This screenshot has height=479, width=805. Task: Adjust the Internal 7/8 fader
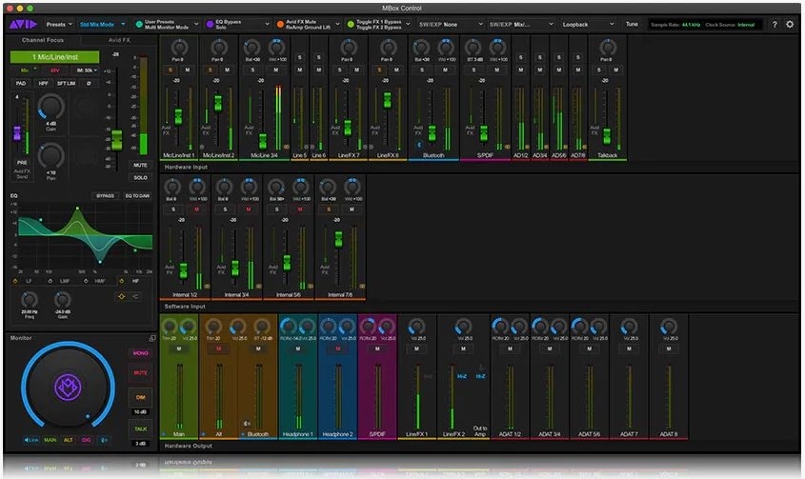tap(338, 240)
